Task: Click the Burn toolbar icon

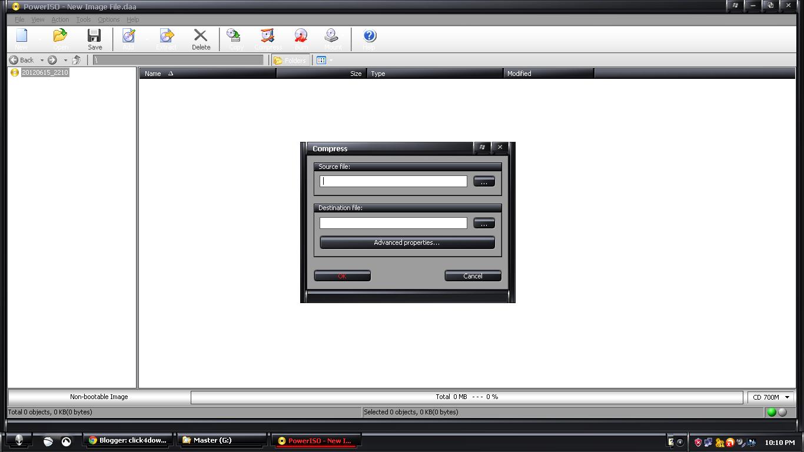Action: (301, 39)
